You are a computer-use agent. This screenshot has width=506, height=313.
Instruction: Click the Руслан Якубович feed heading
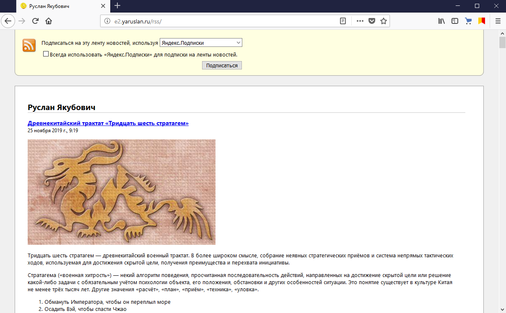coord(62,108)
